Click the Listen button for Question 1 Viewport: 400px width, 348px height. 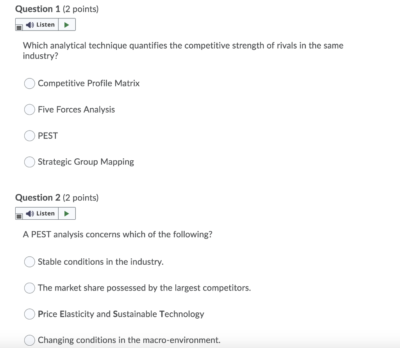pos(40,24)
